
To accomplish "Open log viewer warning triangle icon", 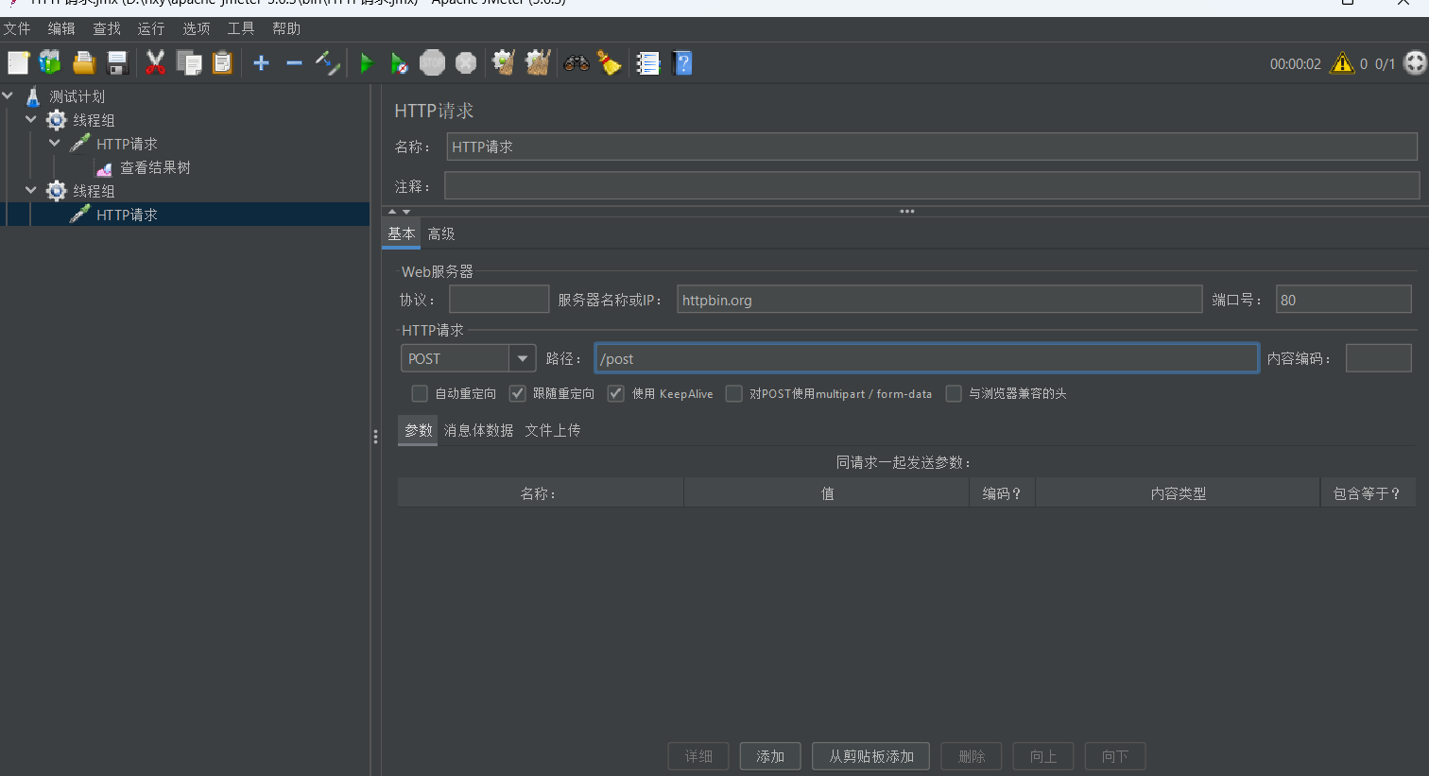I will pos(1342,63).
